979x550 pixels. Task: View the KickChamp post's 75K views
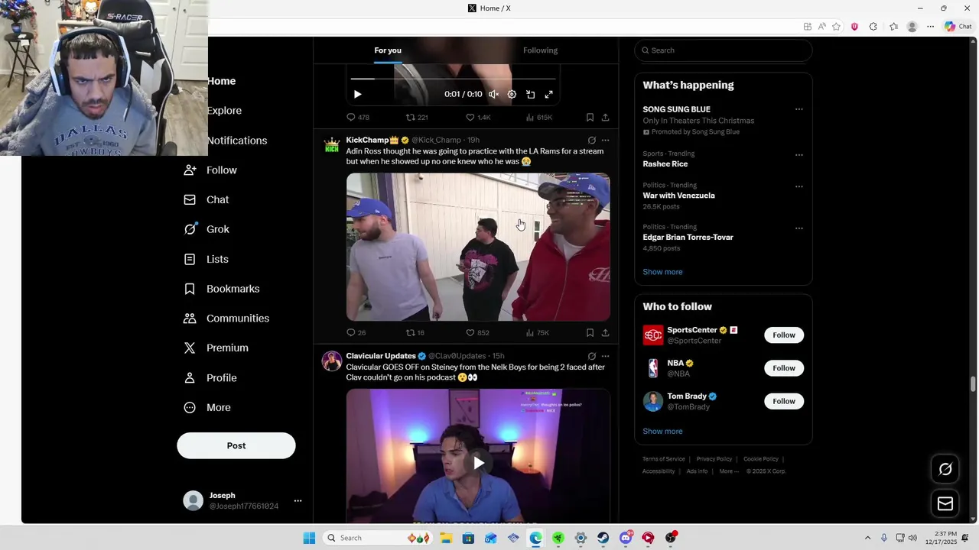[538, 332]
